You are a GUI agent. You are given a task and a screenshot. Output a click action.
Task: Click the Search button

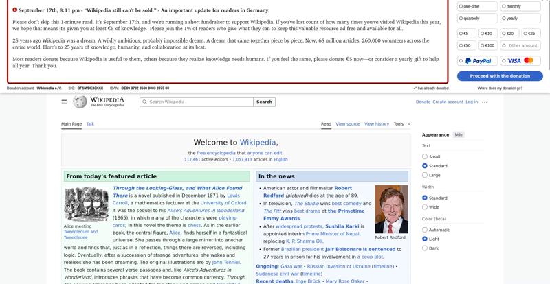tap(264, 102)
